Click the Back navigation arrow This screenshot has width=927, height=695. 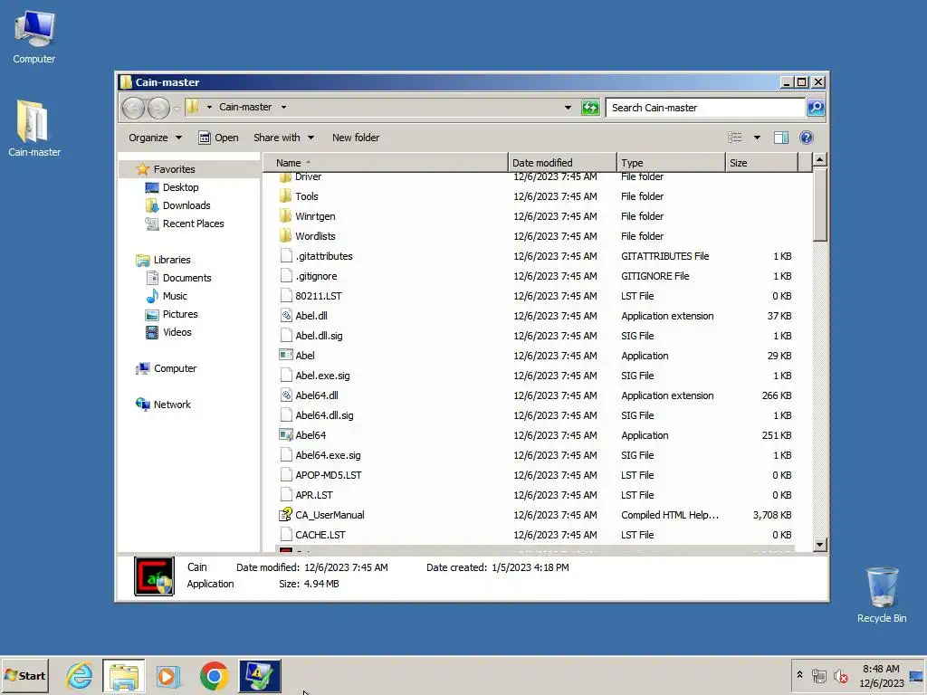click(x=134, y=108)
